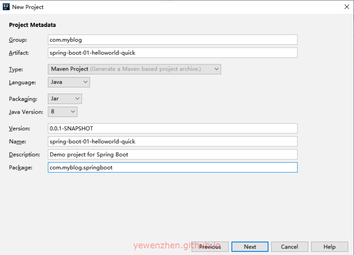Click the Description text field

(173, 154)
